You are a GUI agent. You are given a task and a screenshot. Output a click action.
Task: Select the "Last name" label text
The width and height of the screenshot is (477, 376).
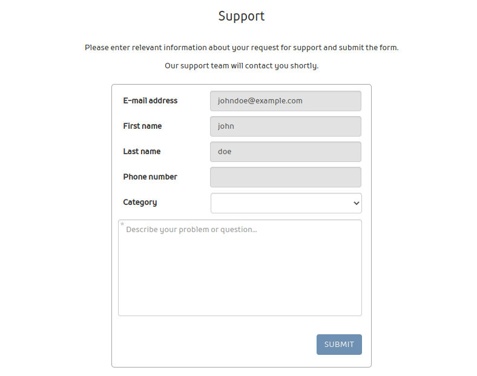point(142,152)
